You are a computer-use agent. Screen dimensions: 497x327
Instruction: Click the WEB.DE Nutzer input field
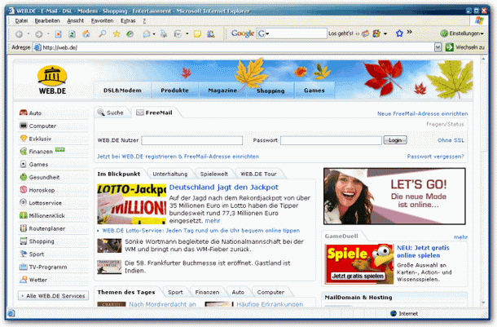pos(191,140)
